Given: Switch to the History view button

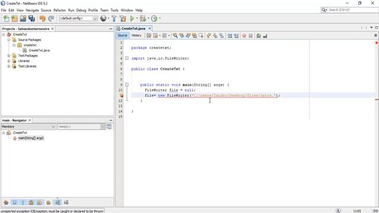Looking at the screenshot, I should click(x=136, y=35).
